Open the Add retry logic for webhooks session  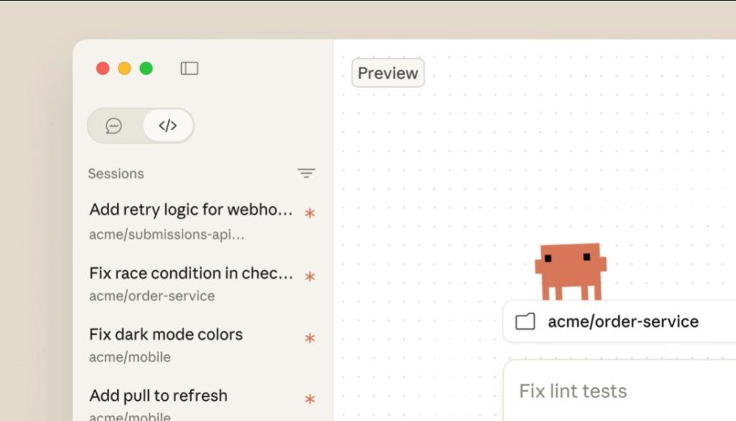click(x=191, y=210)
